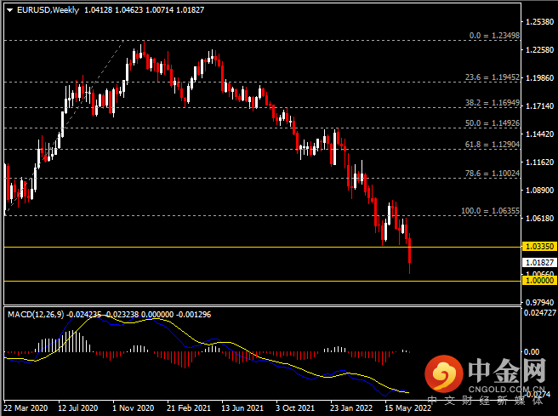558x416 pixels.
Task: Open the chart dropdown arrow beside EURUSD
Action: [10, 10]
